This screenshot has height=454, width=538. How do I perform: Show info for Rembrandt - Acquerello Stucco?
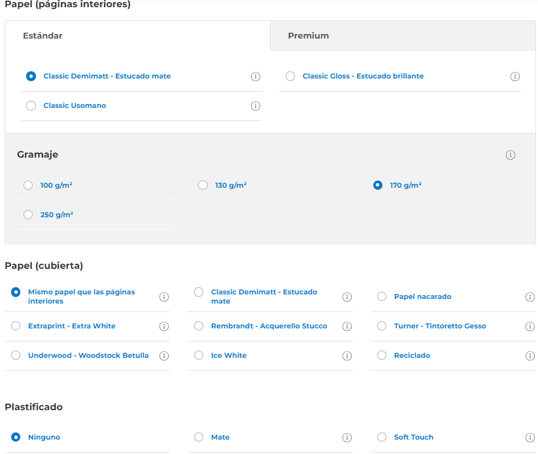[347, 326]
